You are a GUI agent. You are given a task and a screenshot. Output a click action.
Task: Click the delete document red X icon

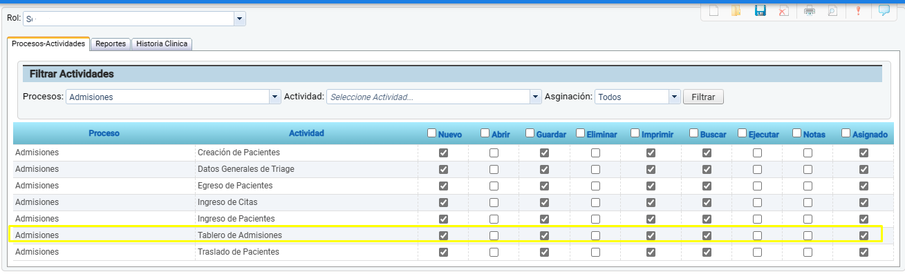(x=783, y=10)
